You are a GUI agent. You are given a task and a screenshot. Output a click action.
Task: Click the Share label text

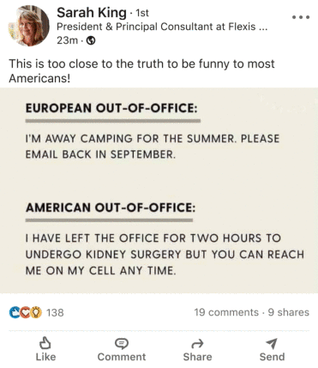(197, 357)
